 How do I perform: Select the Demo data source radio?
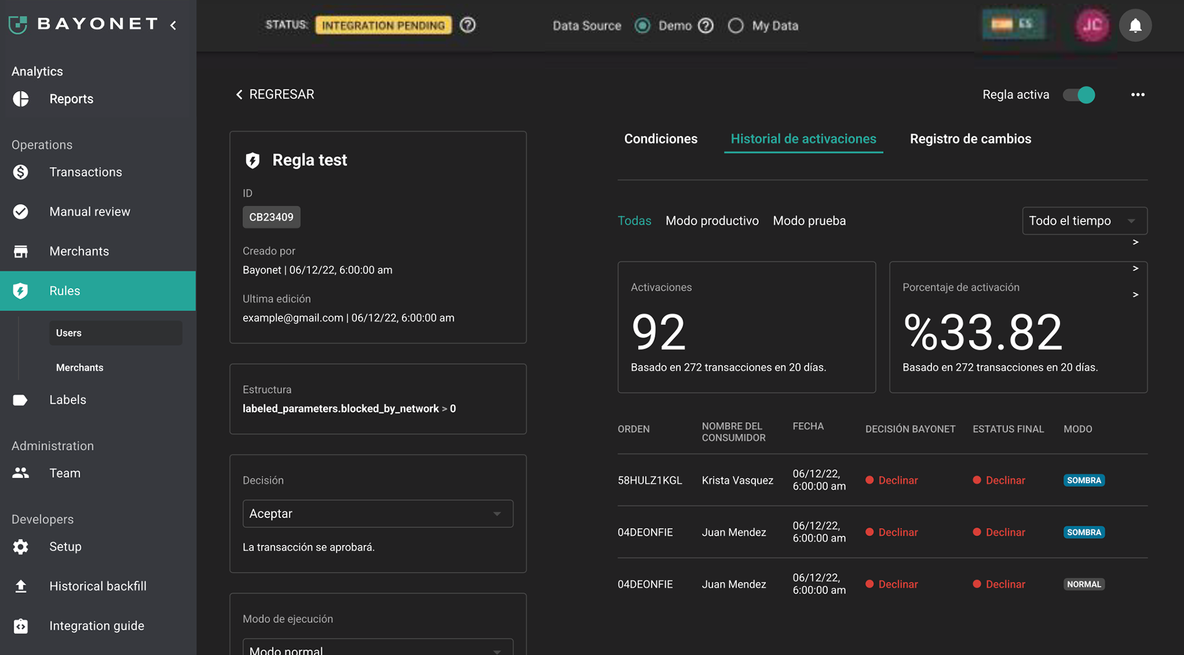(643, 26)
